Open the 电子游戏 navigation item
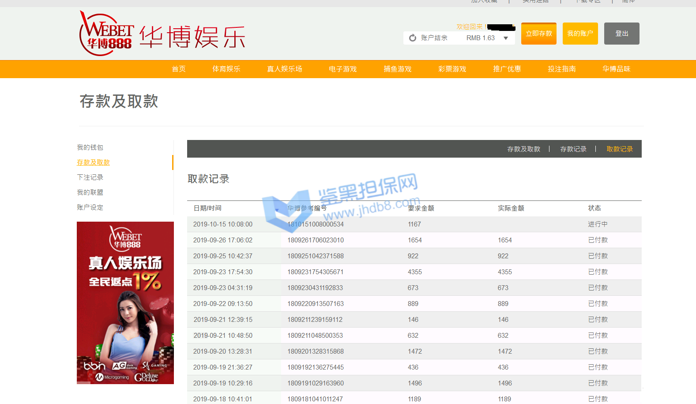Viewport: 696px width, 404px height. coord(342,69)
